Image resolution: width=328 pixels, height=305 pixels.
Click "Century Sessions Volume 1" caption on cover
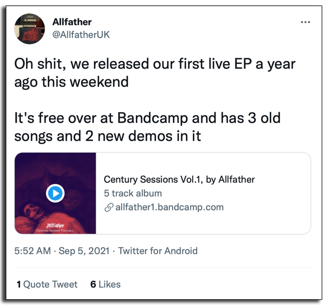(x=54, y=230)
